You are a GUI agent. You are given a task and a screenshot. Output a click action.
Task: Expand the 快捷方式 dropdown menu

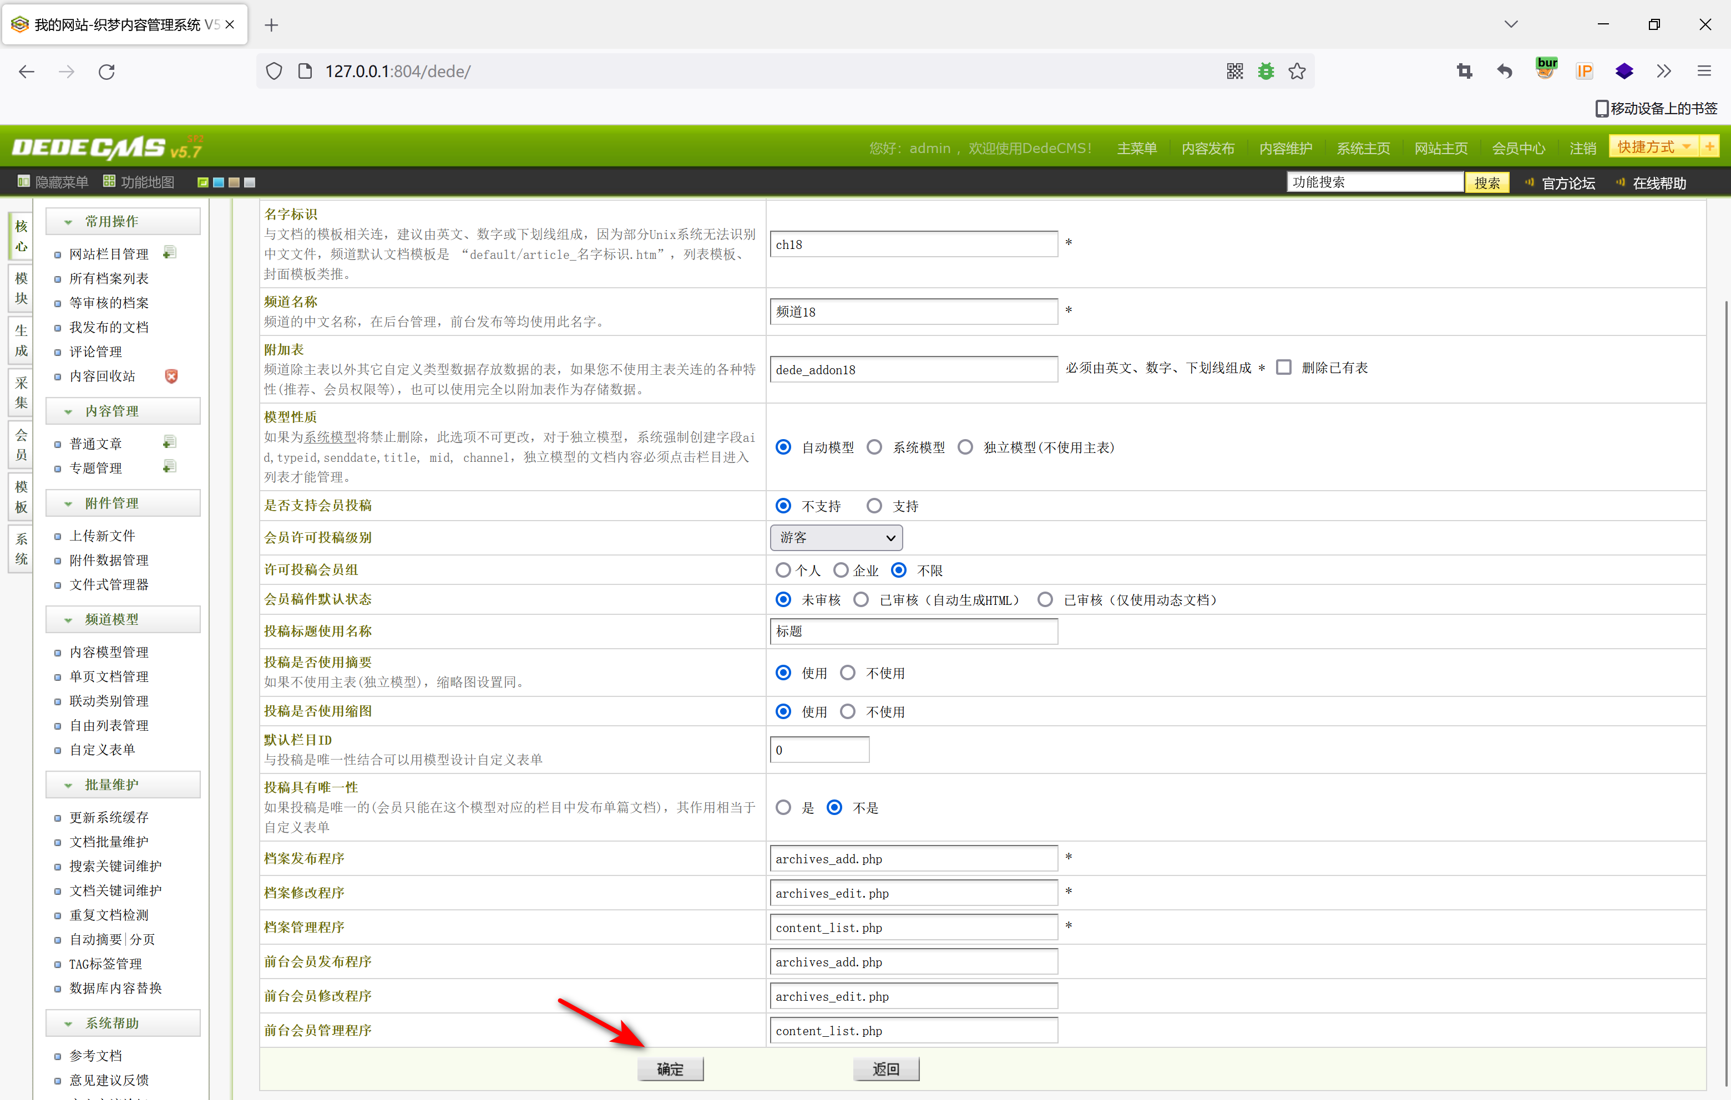(x=1687, y=147)
